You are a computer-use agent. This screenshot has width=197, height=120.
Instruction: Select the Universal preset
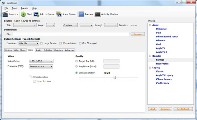click(161, 29)
